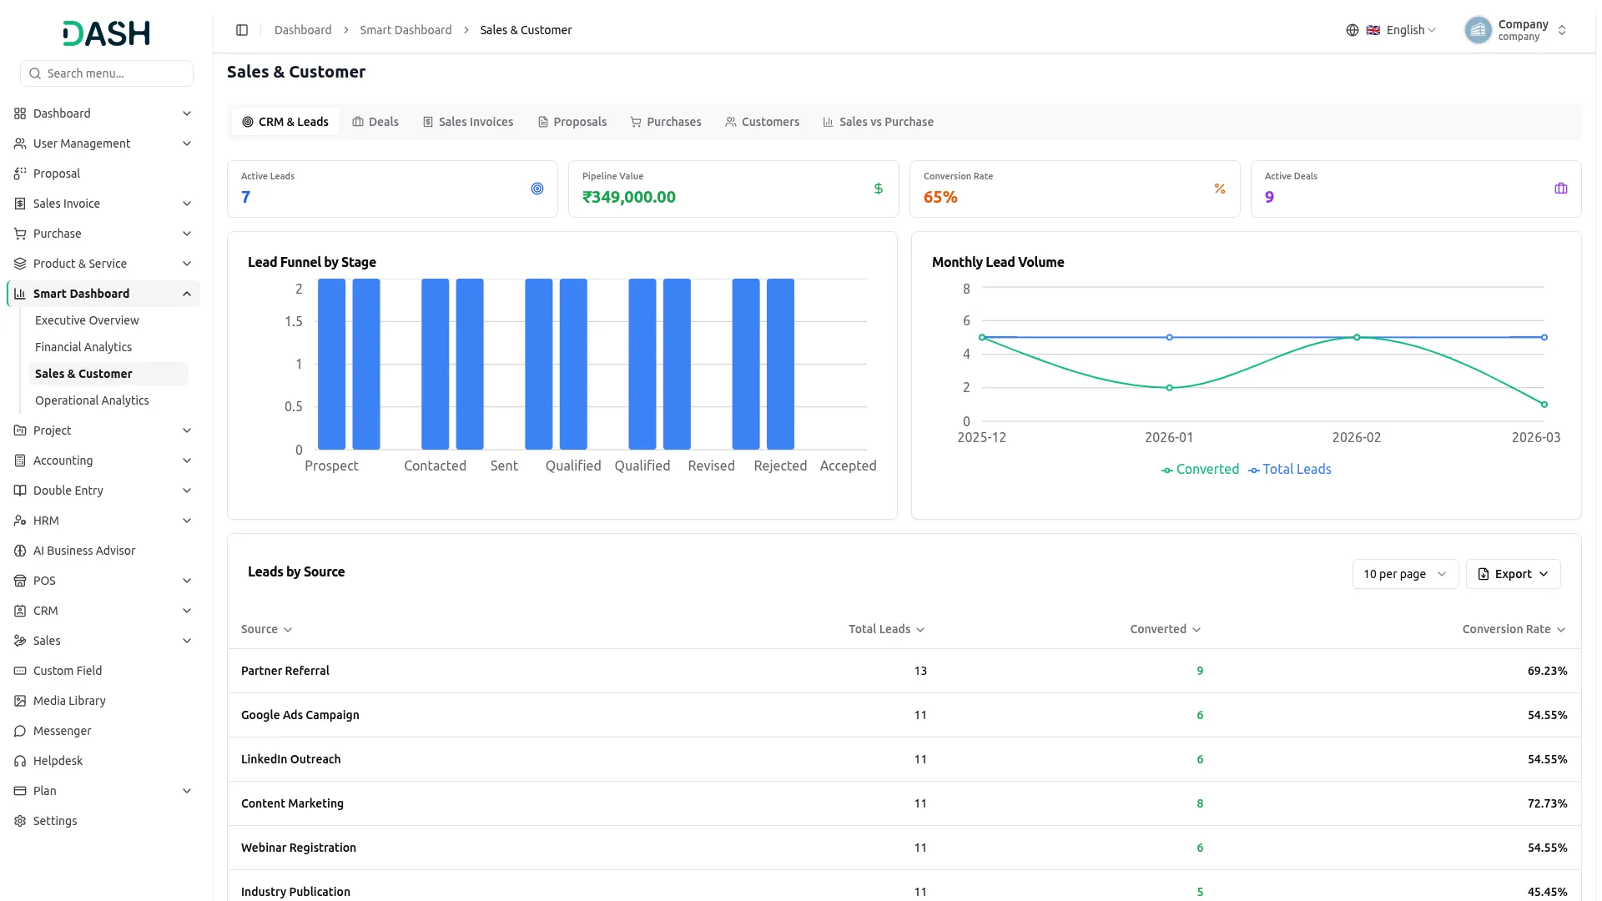Sort table by Converted column

(1165, 629)
